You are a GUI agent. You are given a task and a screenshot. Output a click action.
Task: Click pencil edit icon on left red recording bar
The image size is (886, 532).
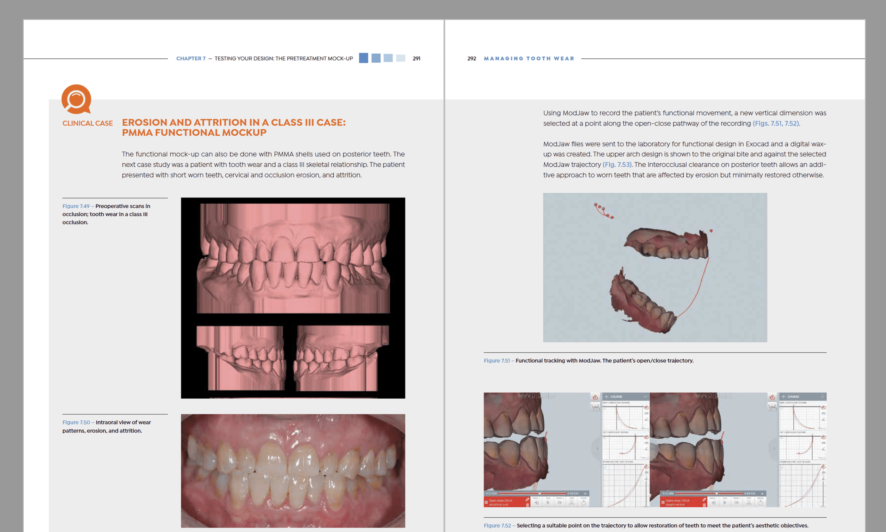[x=527, y=500]
